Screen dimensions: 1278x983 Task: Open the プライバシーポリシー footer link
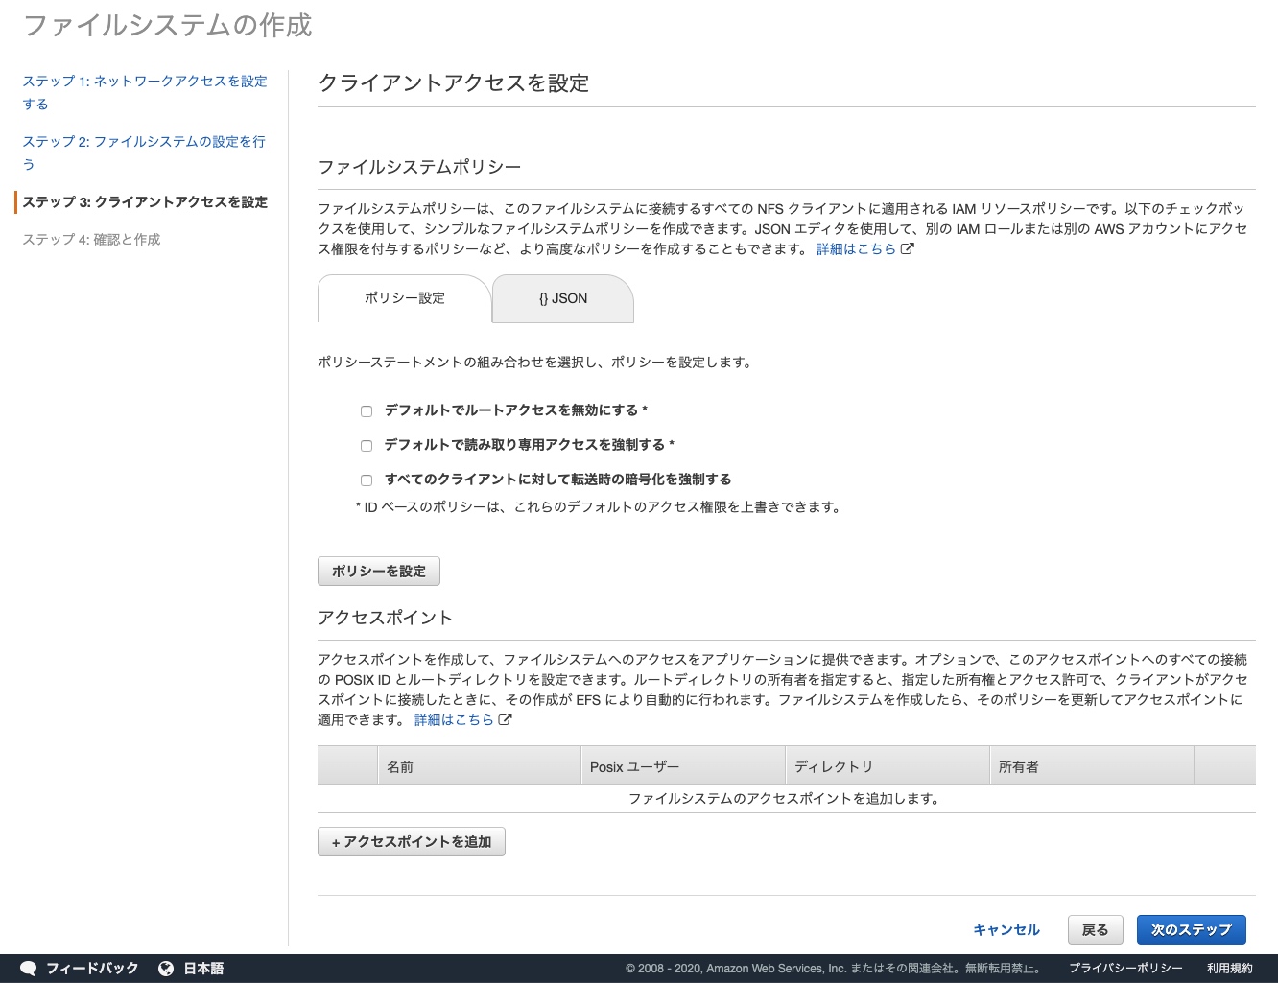[1125, 969]
